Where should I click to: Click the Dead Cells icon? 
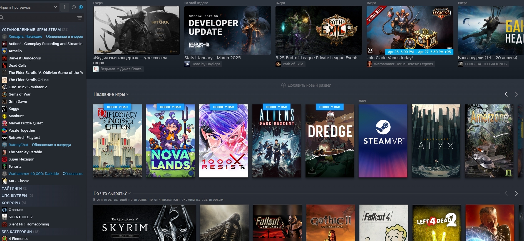[x=4, y=65]
